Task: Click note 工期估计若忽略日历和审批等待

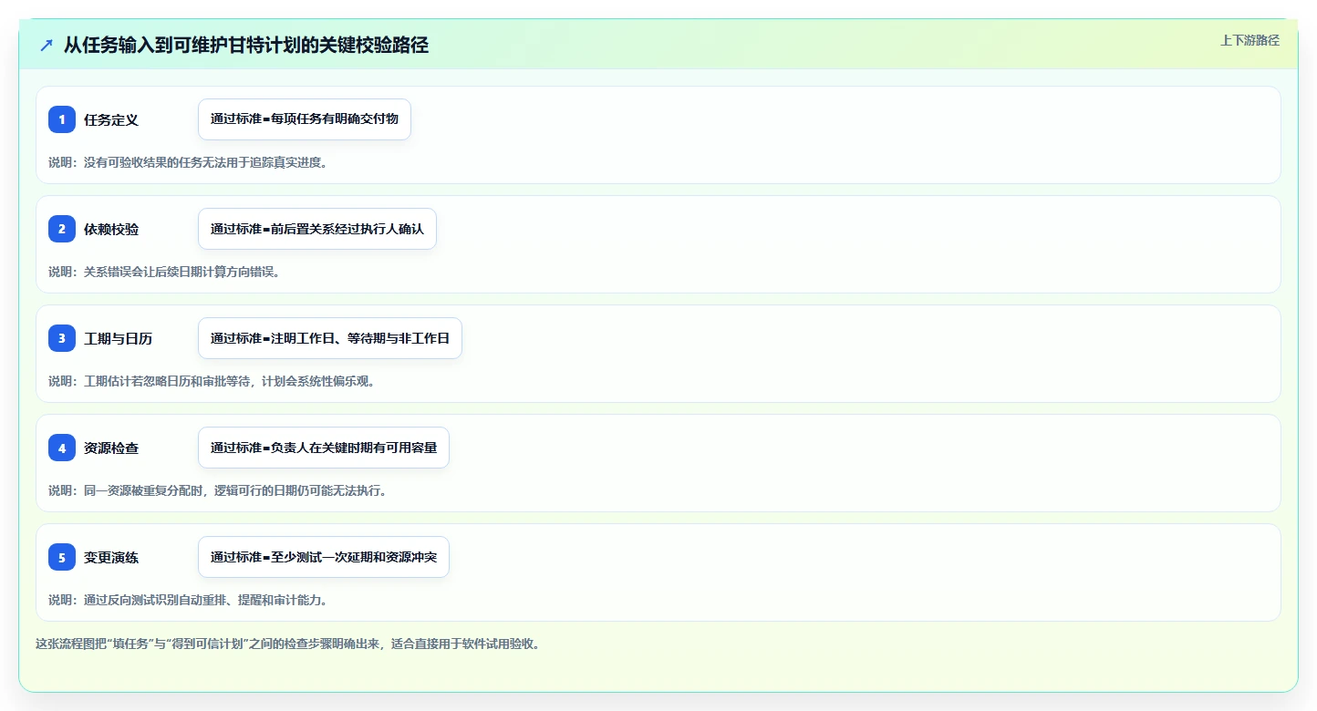Action: click(212, 381)
